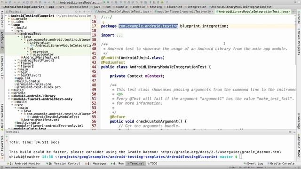Toggle the Coverage side panel
Screen dimensions: 301x169
click(x=299, y=121)
